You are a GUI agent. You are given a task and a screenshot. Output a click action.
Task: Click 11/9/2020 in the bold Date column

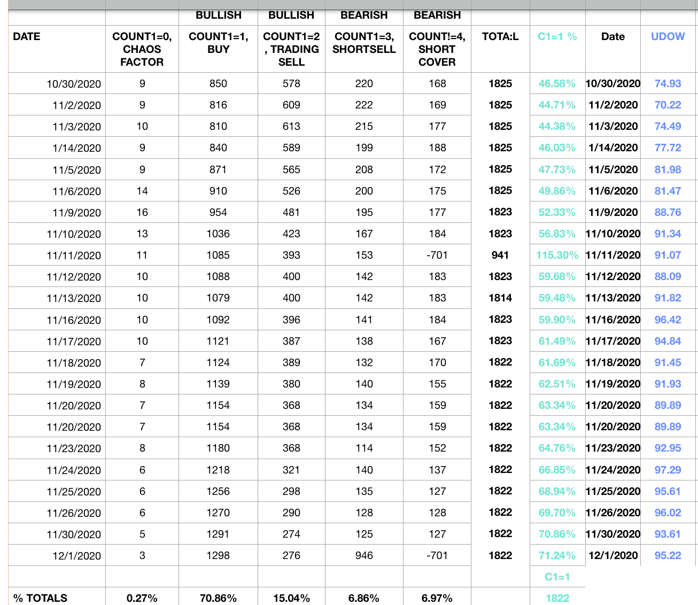[x=613, y=212]
